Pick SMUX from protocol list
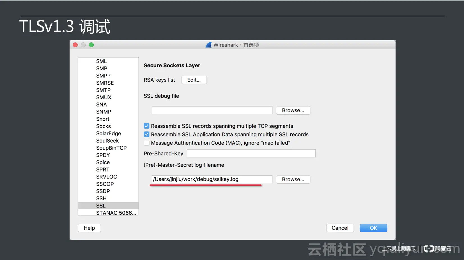The width and height of the screenshot is (464, 260). (x=108, y=97)
